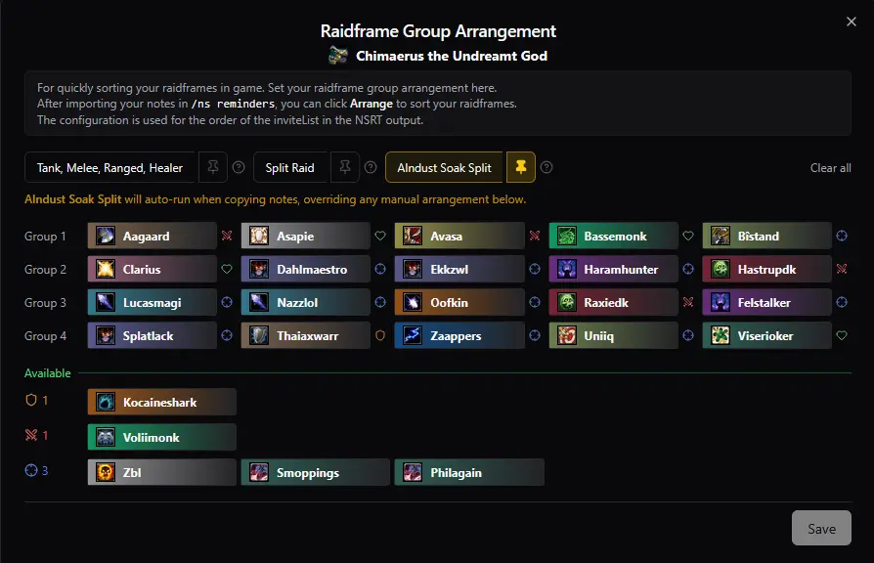The image size is (874, 563).
Task: Click the Save button
Action: 821,528
